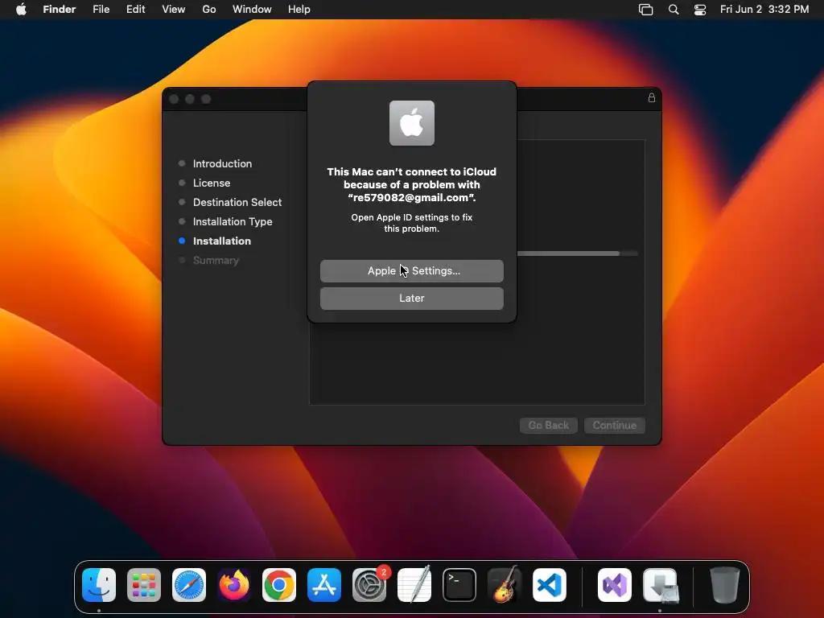Click the Installer icon in Dock
The width and height of the screenshot is (824, 618).
(x=661, y=585)
